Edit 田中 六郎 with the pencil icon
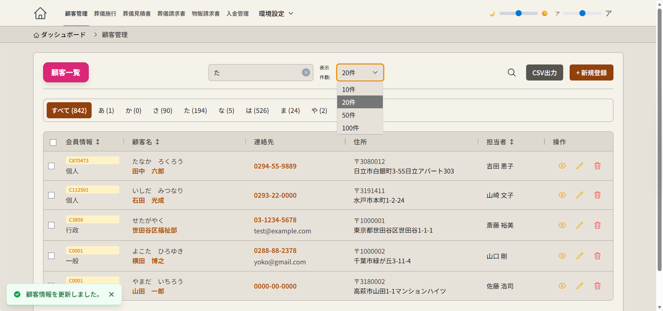663x311 pixels. coord(580,166)
